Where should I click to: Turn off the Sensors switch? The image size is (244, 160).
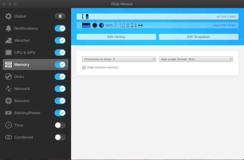click(60, 101)
